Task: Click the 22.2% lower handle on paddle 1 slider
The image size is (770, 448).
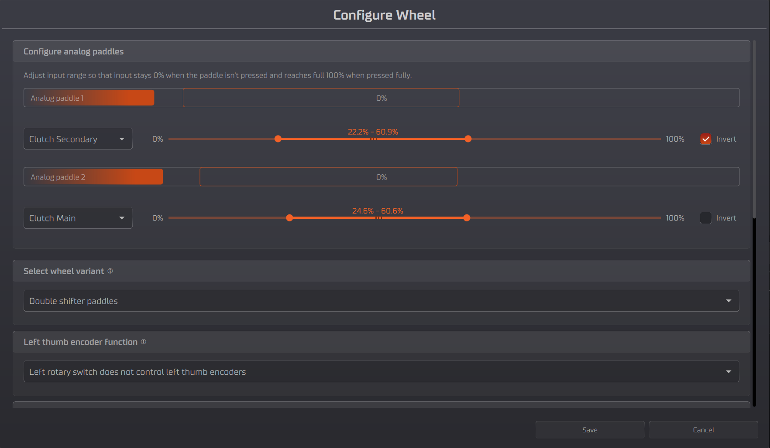Action: (x=278, y=139)
